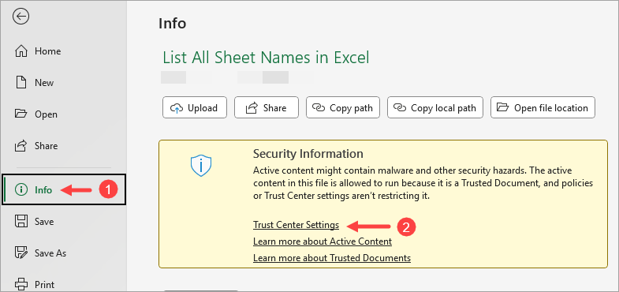Click the Print printer icon
619x292 pixels.
pos(21,284)
